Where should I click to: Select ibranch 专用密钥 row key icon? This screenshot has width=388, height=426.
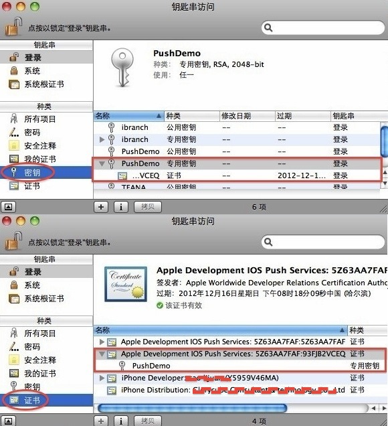111,139
